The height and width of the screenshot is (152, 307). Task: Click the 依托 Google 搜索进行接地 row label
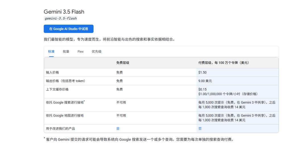(x=65, y=102)
